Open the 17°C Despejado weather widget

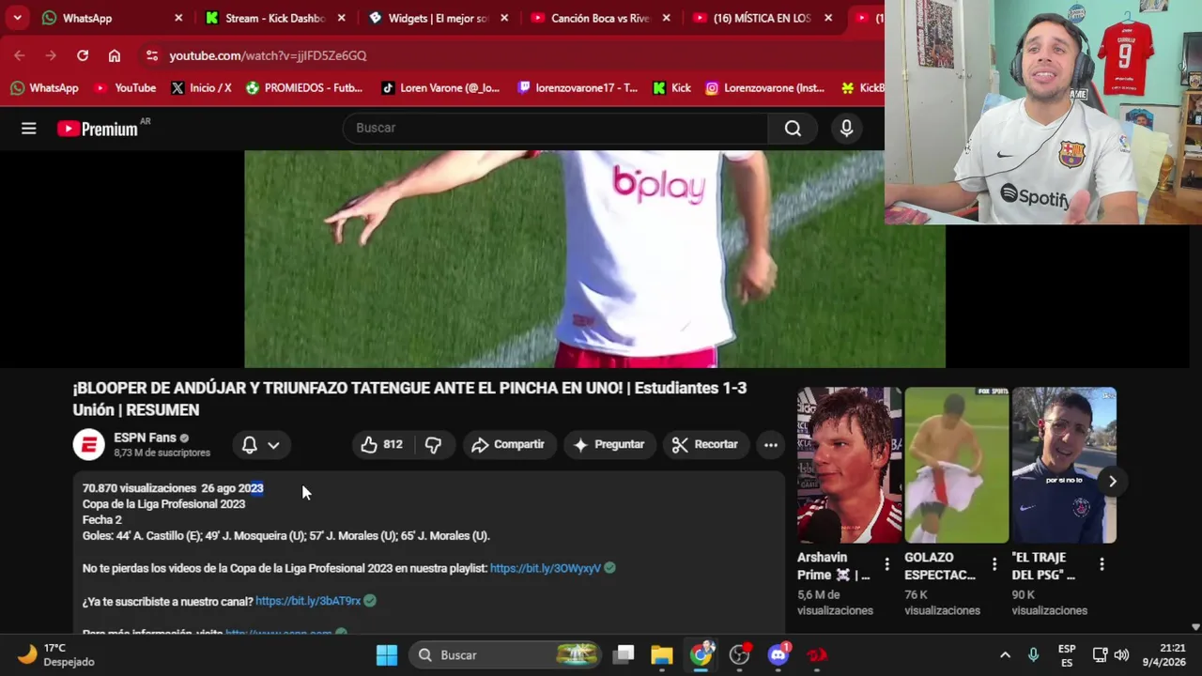click(56, 655)
